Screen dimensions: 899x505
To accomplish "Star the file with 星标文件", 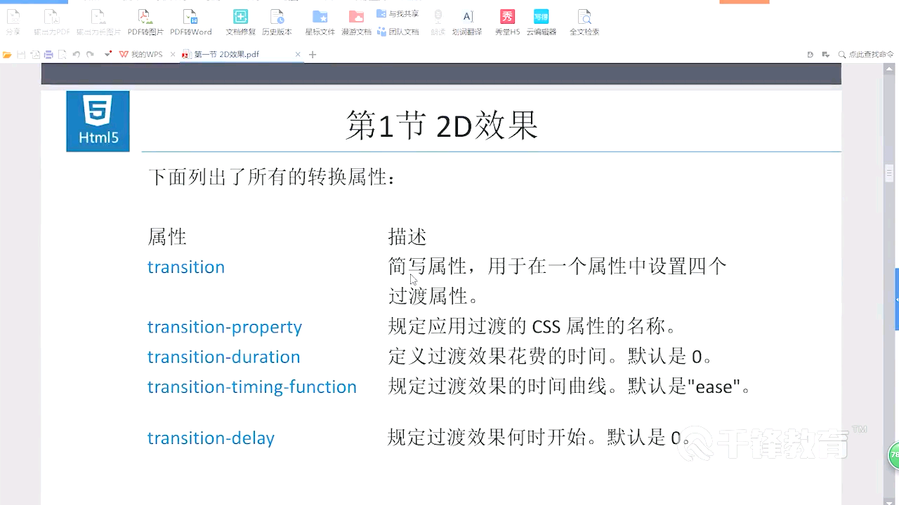I will click(x=320, y=21).
